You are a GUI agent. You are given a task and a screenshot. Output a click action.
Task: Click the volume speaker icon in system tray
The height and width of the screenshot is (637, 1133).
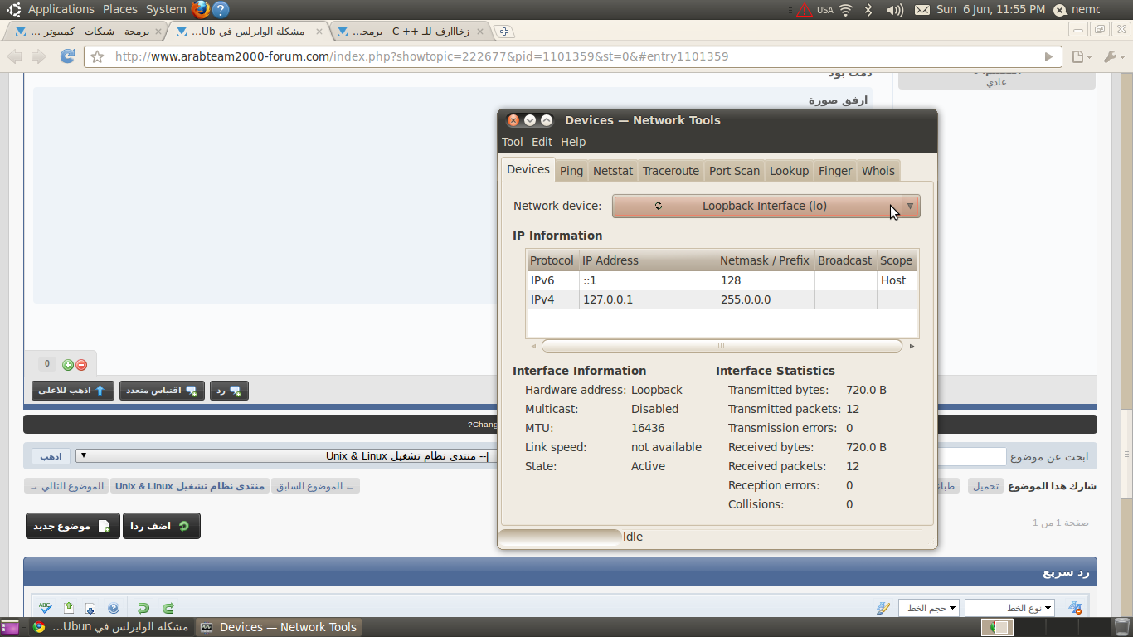click(x=895, y=10)
